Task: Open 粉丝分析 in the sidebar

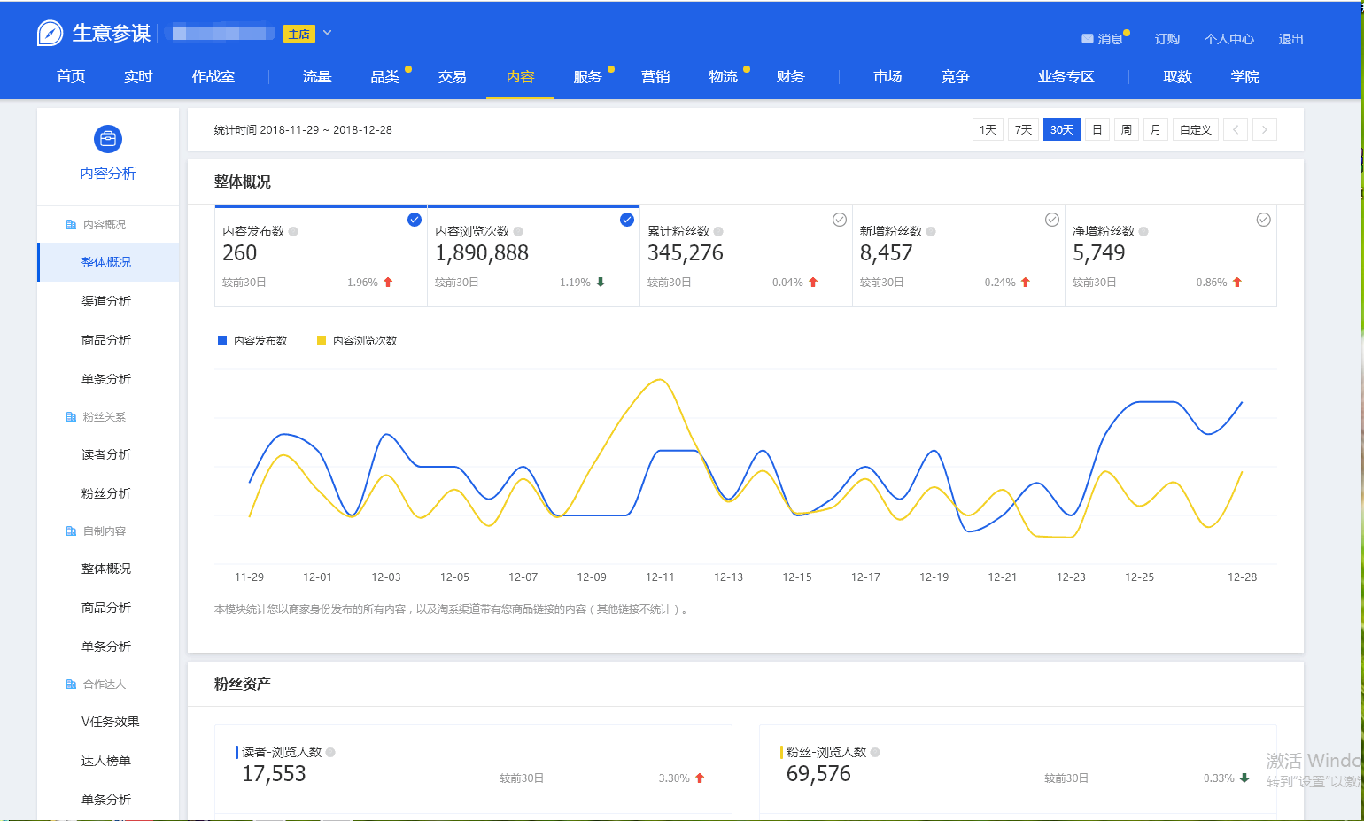Action: pyautogui.click(x=106, y=493)
